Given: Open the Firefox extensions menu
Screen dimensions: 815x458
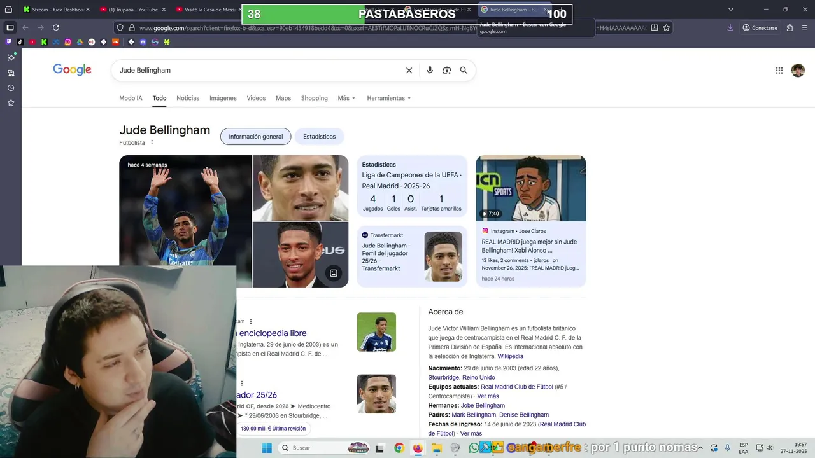Looking at the screenshot, I should 790,27.
